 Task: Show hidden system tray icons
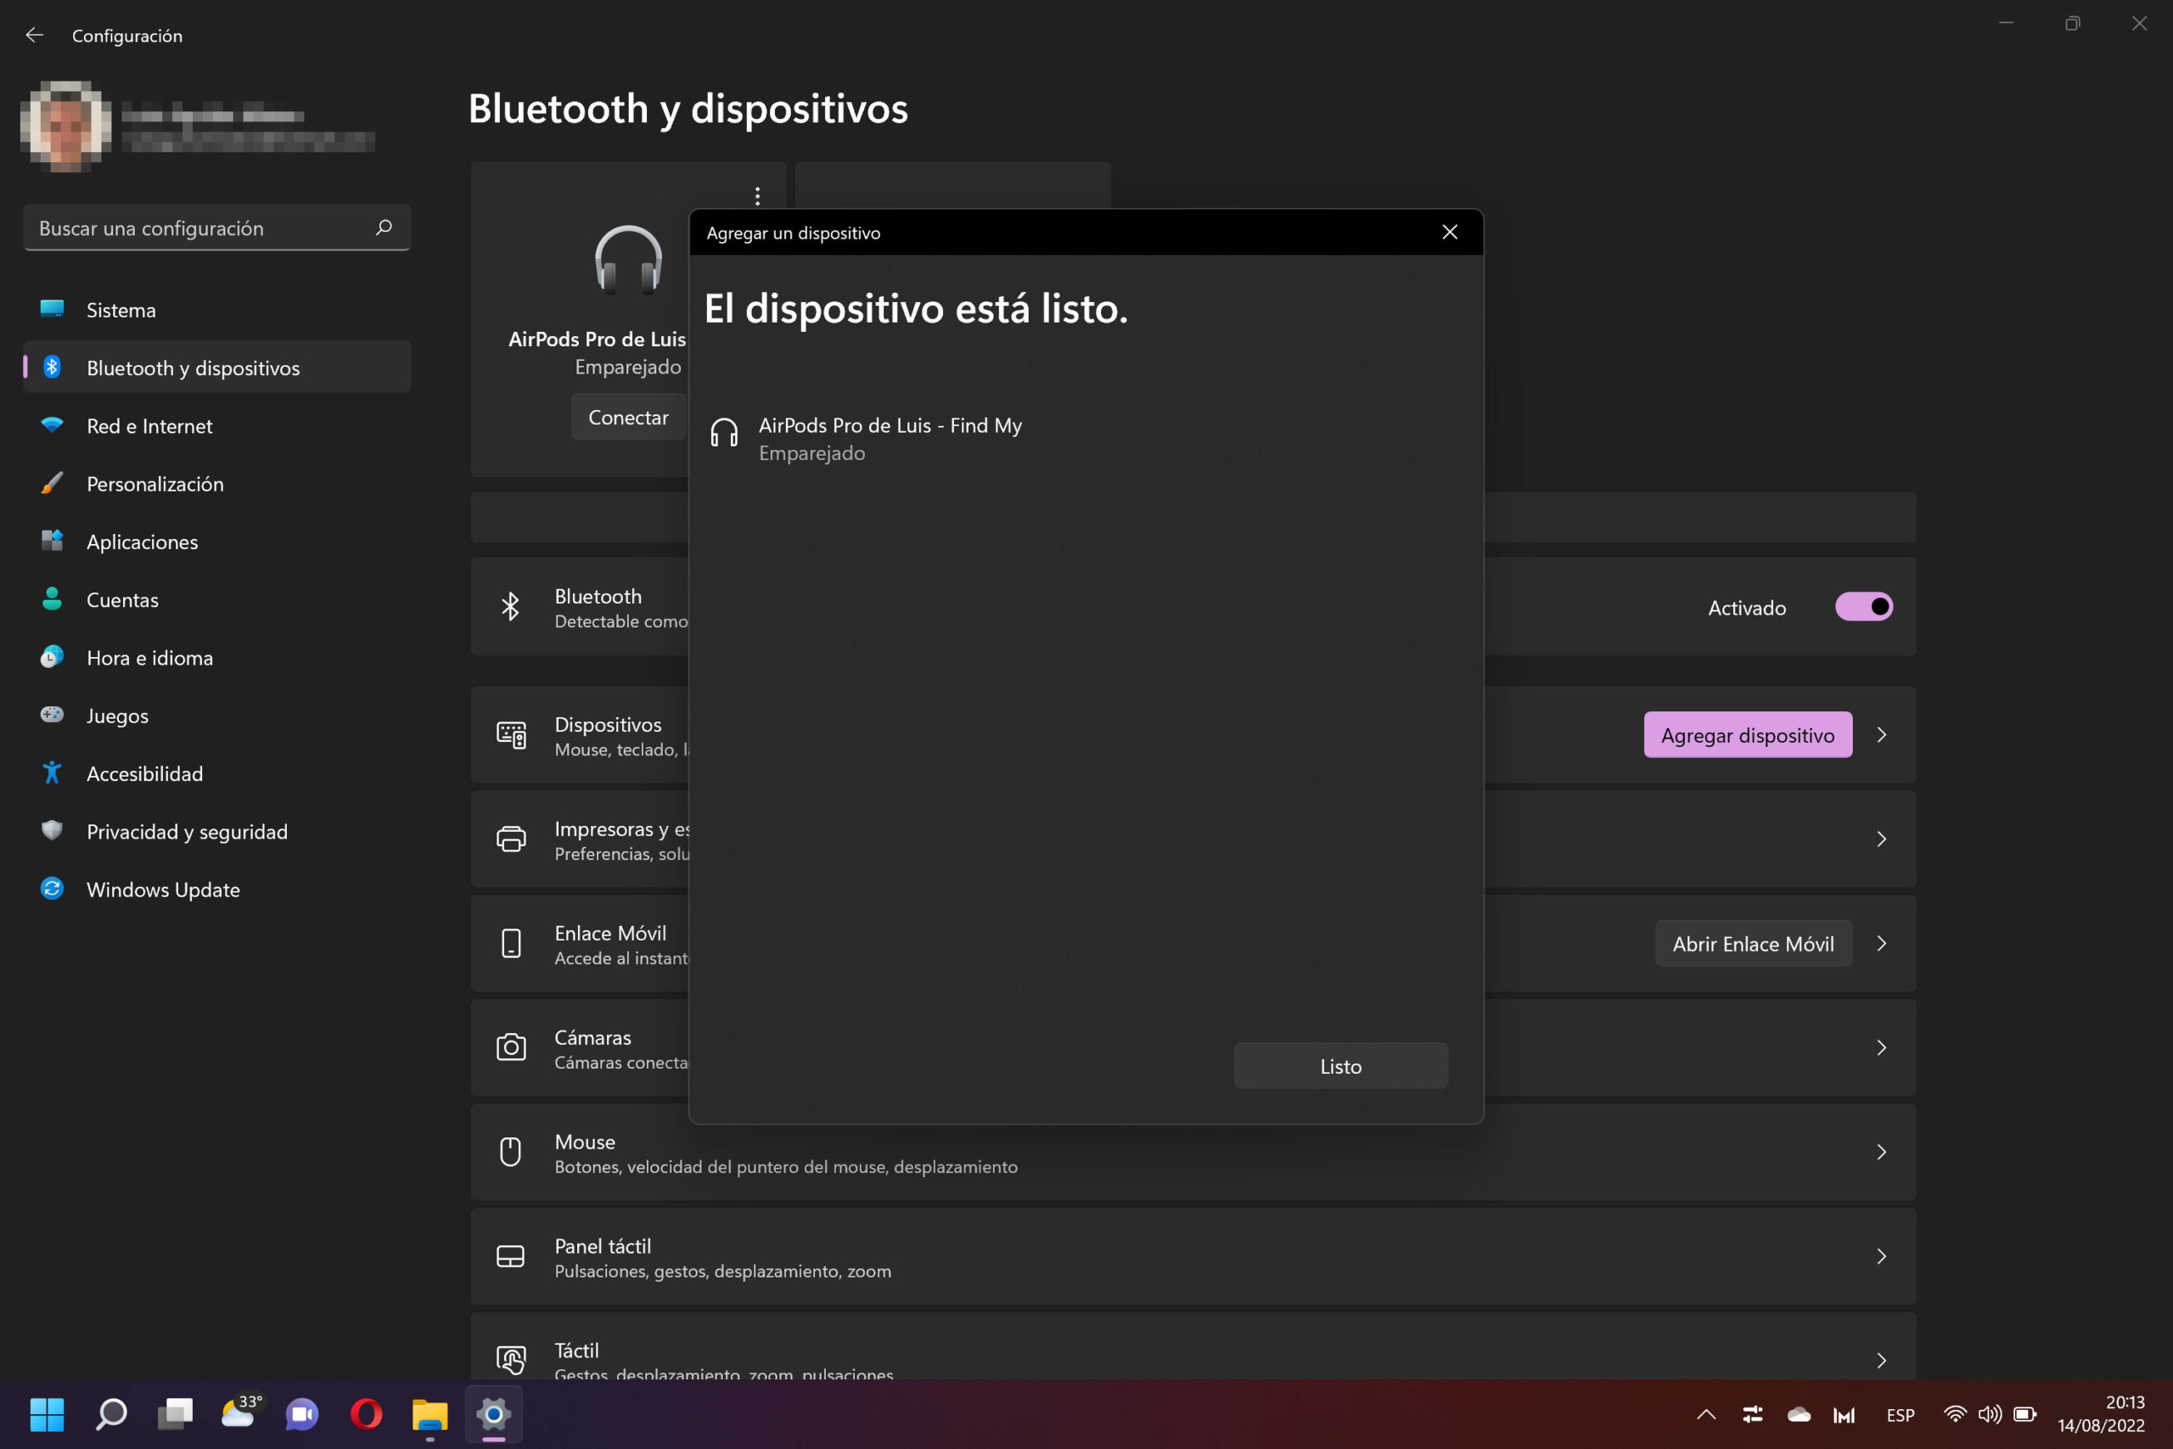point(1706,1414)
